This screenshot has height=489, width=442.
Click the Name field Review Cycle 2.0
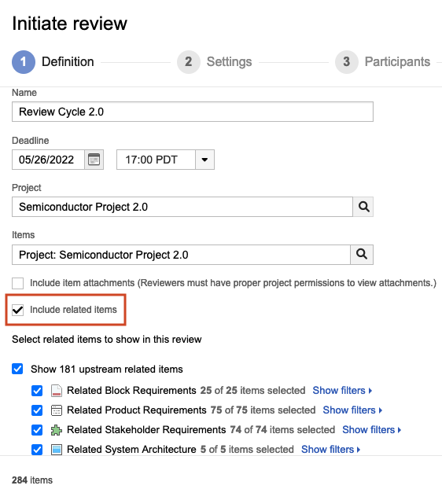point(193,112)
